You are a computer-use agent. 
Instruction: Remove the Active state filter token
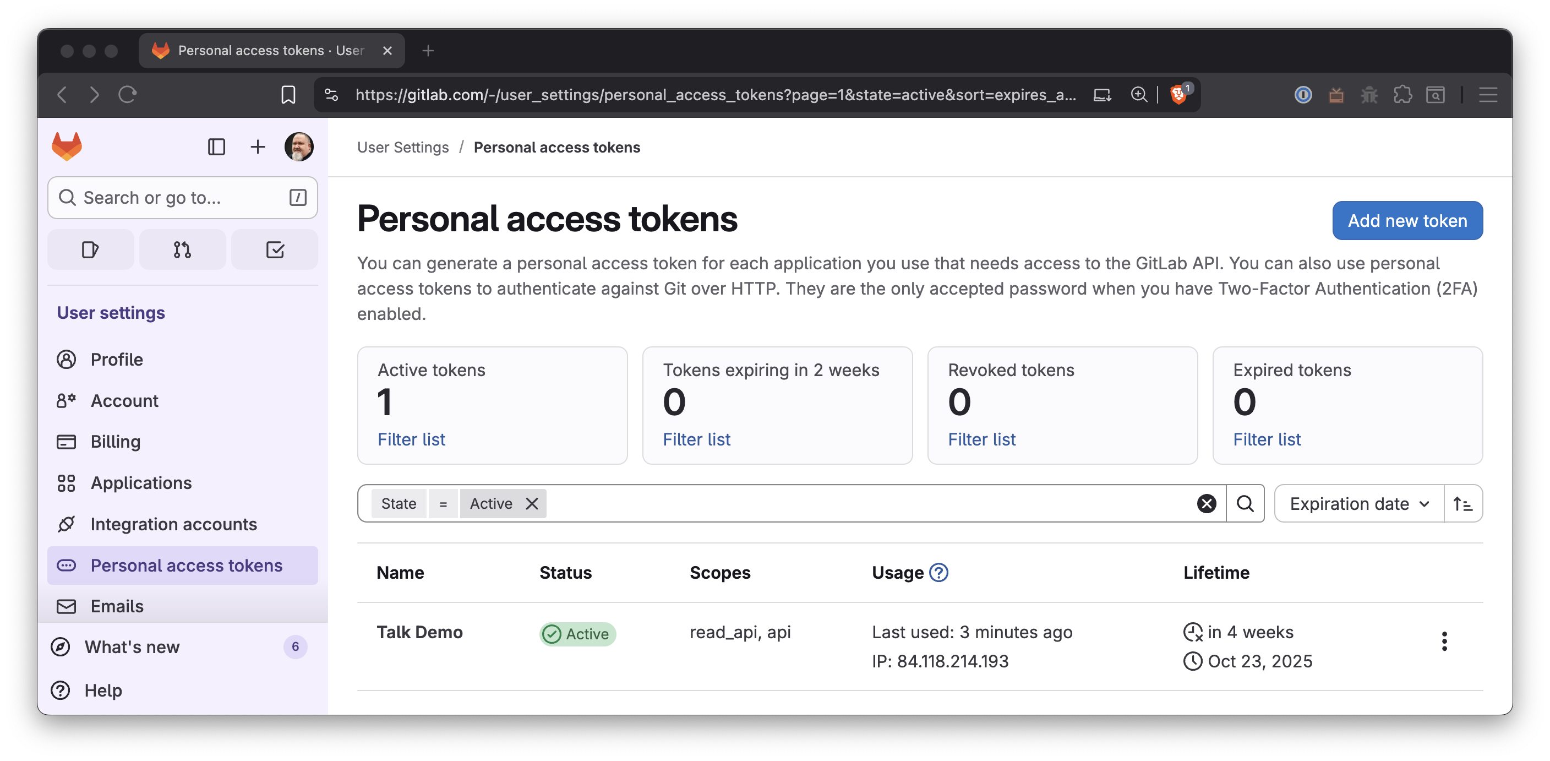pos(531,503)
